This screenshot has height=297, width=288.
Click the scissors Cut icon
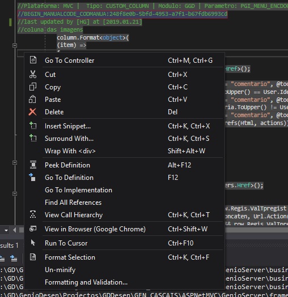coord(33,74)
